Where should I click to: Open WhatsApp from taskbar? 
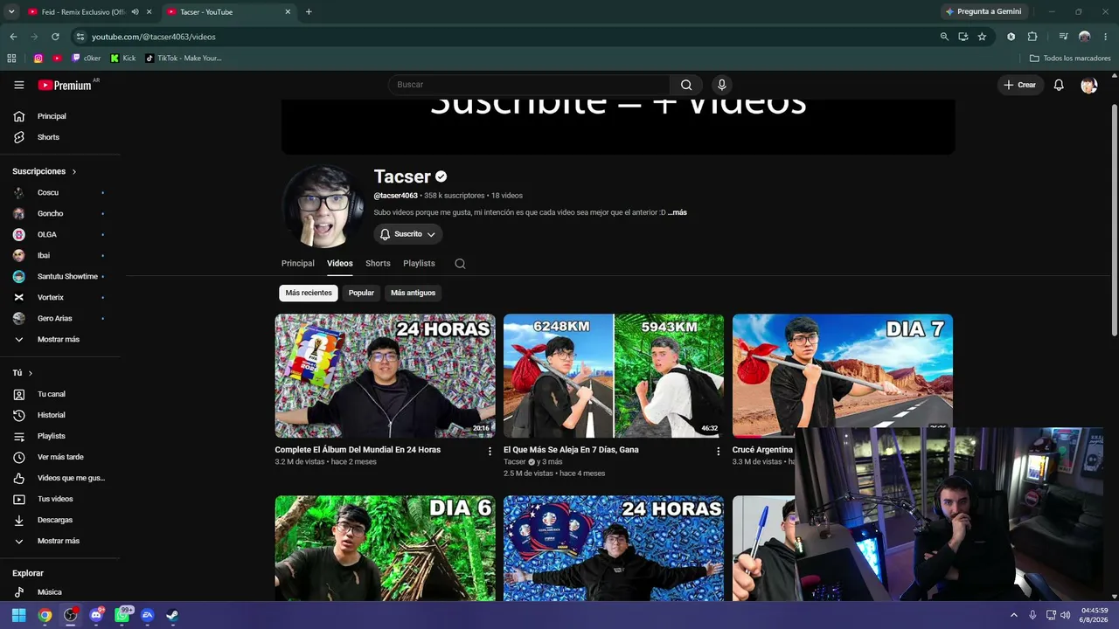[122, 615]
